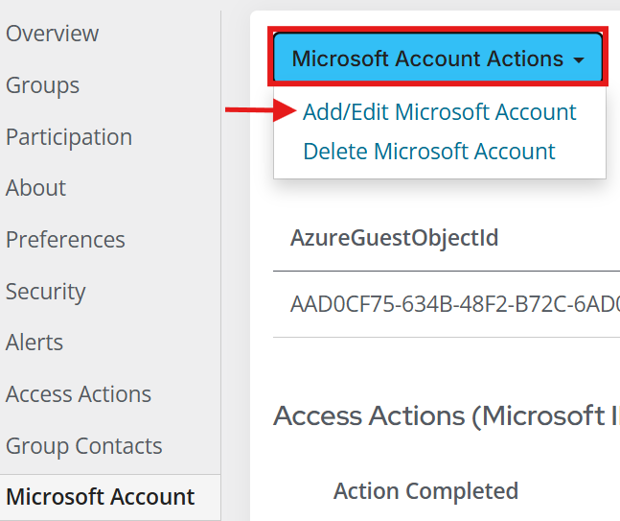
Task: Open the Microsoft Account Actions dropdown
Action: point(438,58)
